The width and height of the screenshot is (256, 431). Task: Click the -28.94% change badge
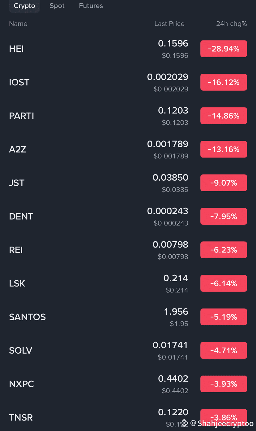[x=224, y=49]
